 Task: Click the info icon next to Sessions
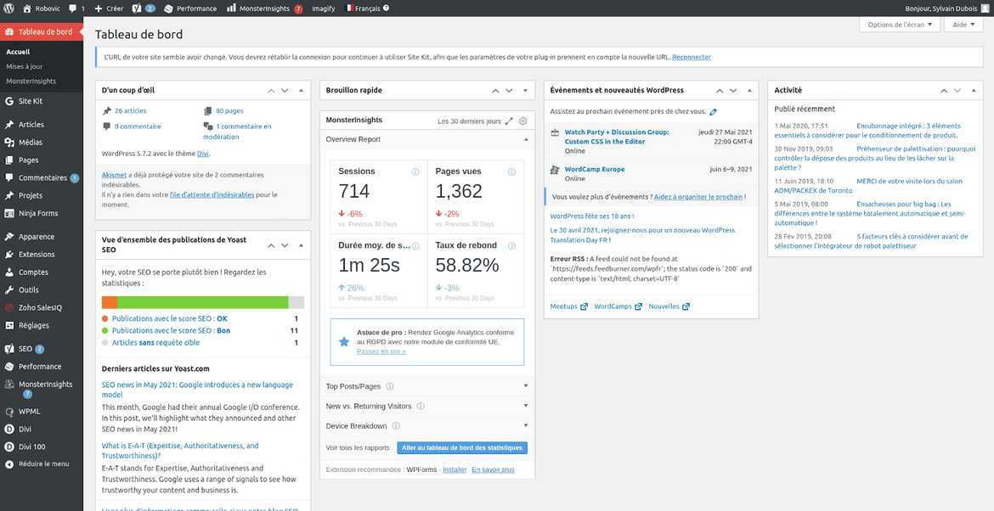point(415,171)
